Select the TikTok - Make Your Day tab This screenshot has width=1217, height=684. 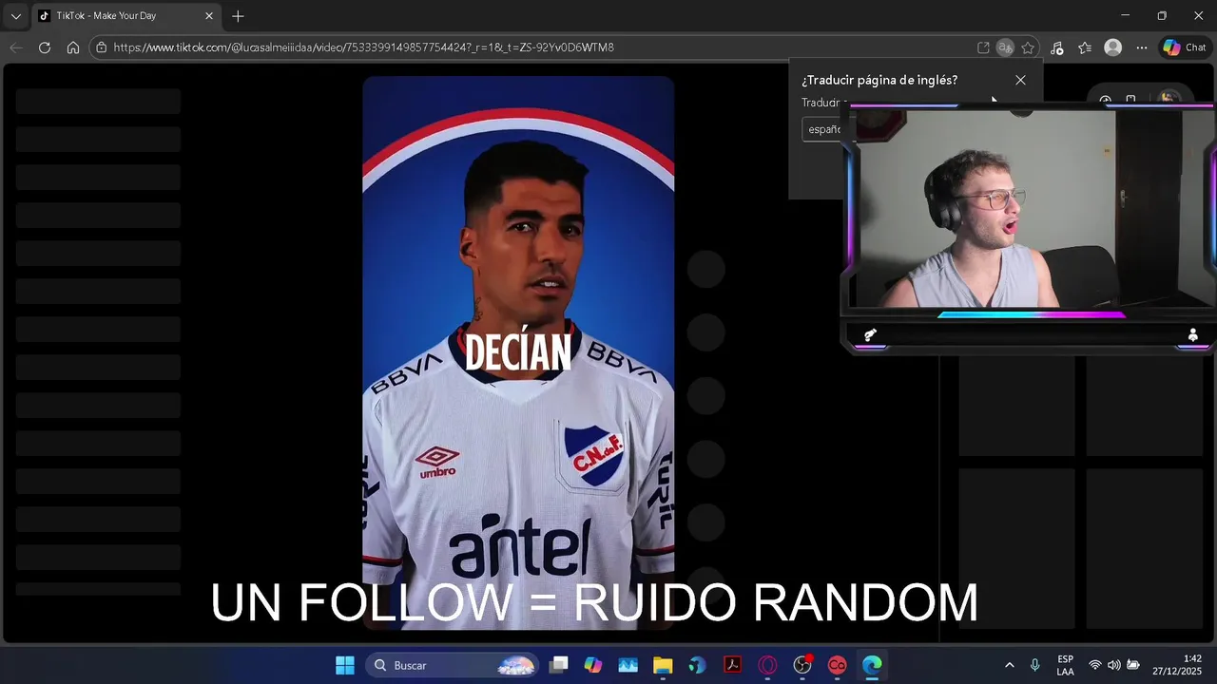[126, 16]
